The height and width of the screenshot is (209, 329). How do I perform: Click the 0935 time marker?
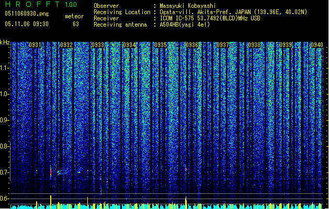pyautogui.click(x=161, y=45)
